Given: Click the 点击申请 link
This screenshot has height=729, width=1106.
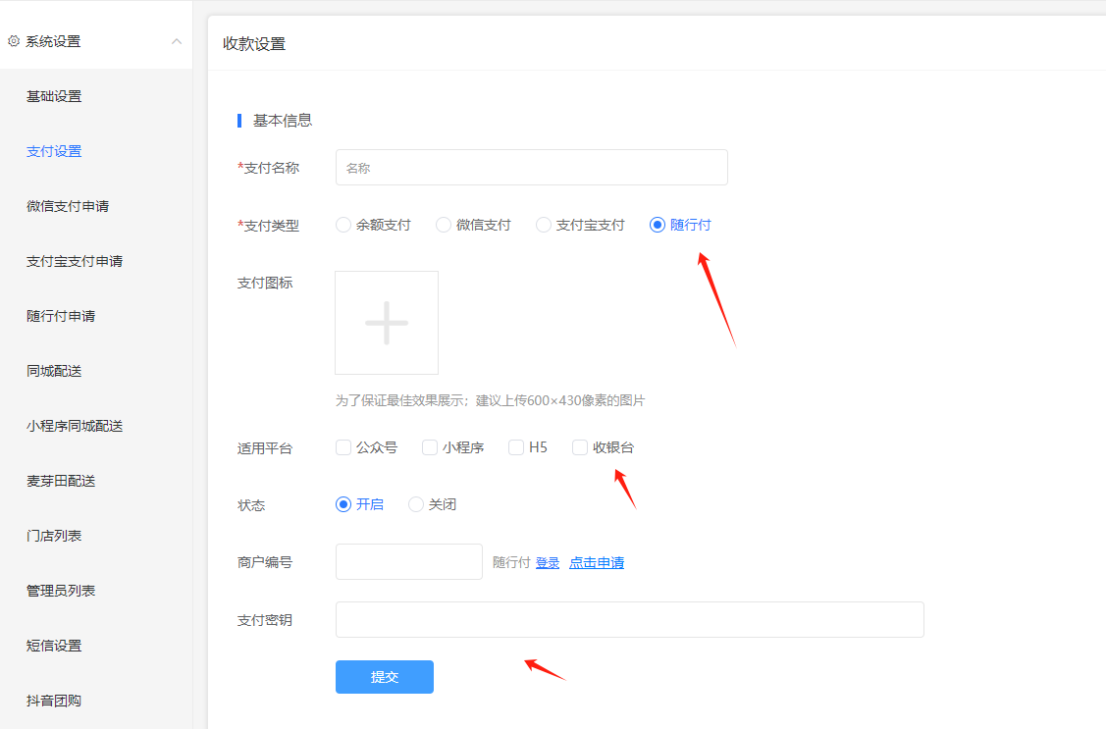Looking at the screenshot, I should click(597, 562).
